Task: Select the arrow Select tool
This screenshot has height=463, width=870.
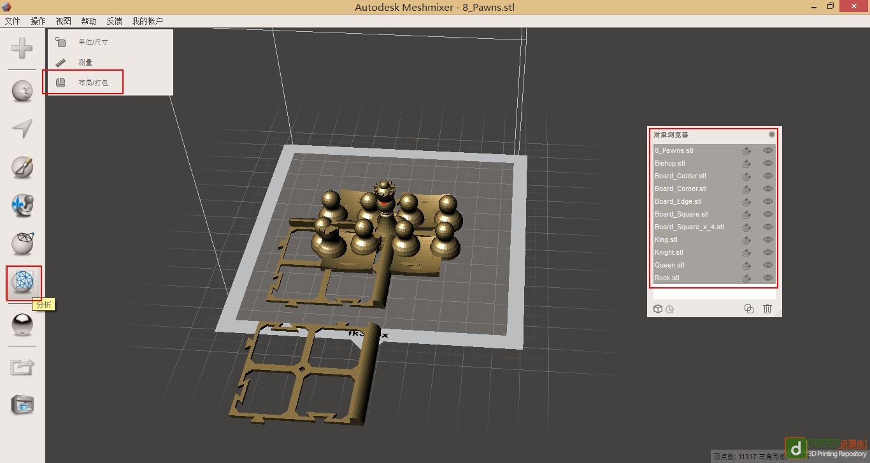Action: coord(22,129)
